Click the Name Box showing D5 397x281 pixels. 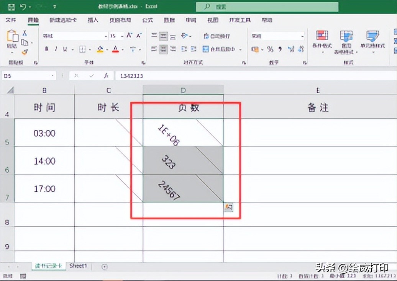27,75
